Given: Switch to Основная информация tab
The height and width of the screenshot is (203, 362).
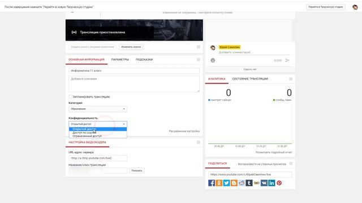Looking at the screenshot, I should [x=87, y=60].
